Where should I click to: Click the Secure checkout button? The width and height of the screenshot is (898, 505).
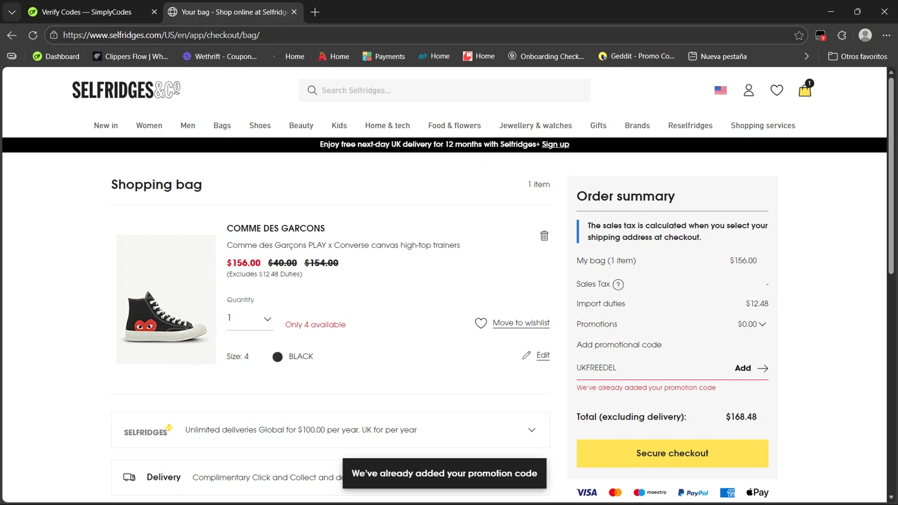(x=672, y=454)
